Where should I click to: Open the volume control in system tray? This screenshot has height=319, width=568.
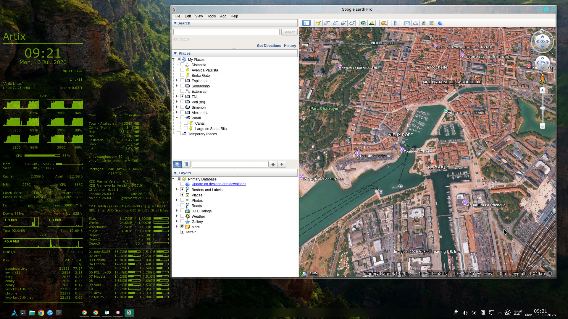(465, 313)
